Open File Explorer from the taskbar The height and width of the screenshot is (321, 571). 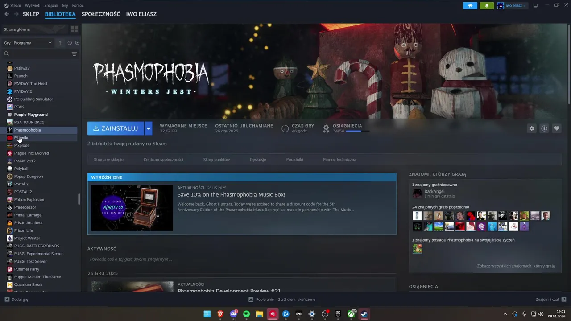[260, 314]
